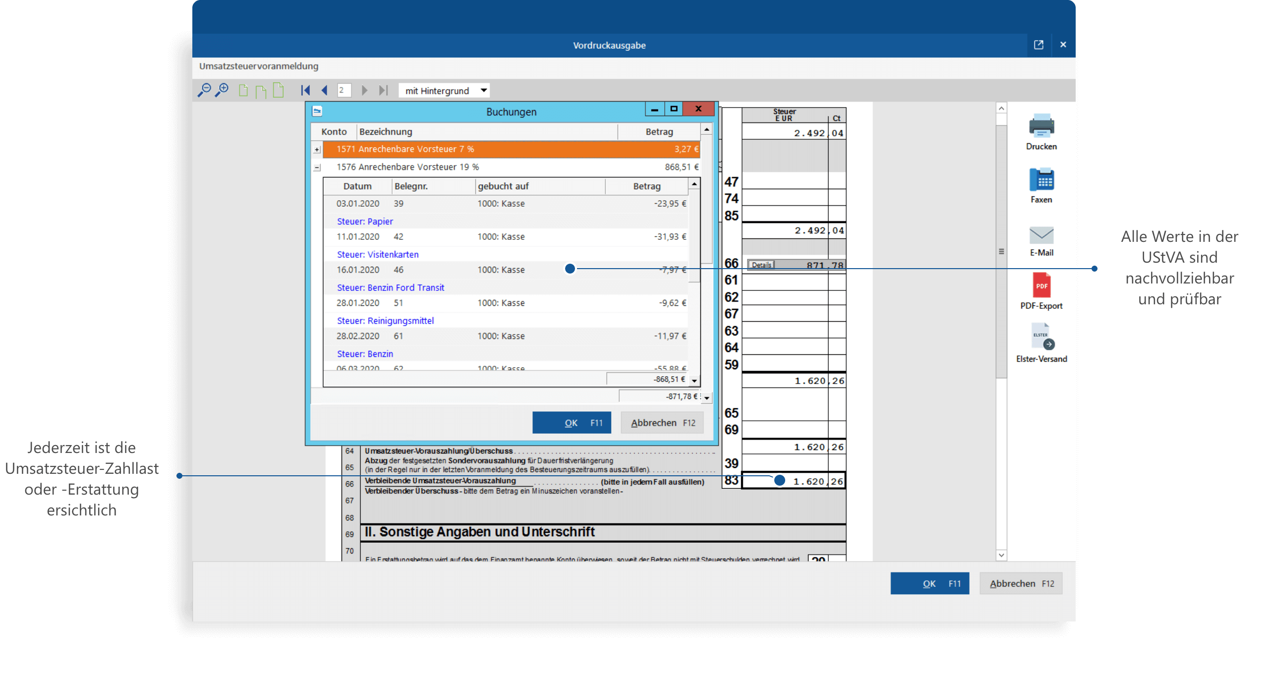Image resolution: width=1269 pixels, height=677 pixels.
Task: Click the zoom in magnifier icon
Action: (x=222, y=90)
